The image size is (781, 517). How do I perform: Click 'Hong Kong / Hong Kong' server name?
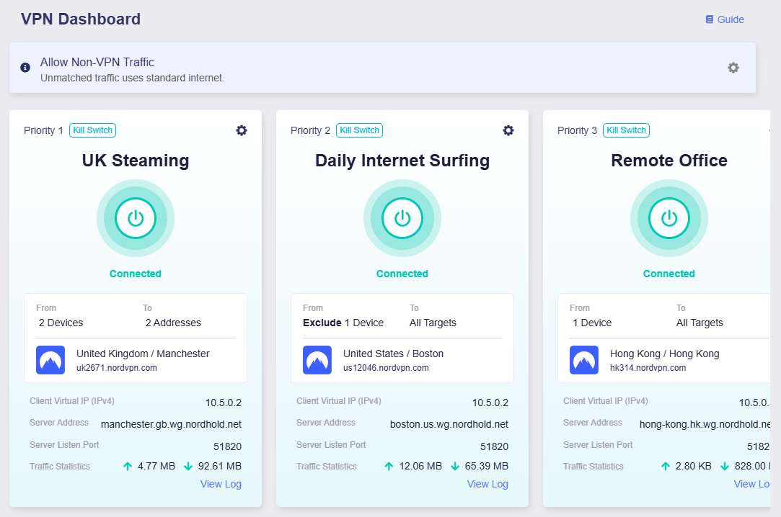tap(664, 354)
